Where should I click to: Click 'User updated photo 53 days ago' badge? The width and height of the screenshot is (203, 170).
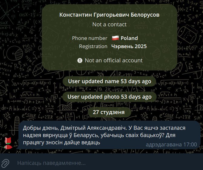click(x=110, y=97)
